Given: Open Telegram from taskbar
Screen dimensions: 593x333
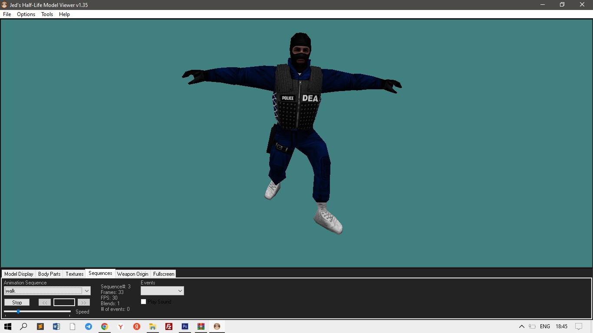Looking at the screenshot, I should point(89,326).
